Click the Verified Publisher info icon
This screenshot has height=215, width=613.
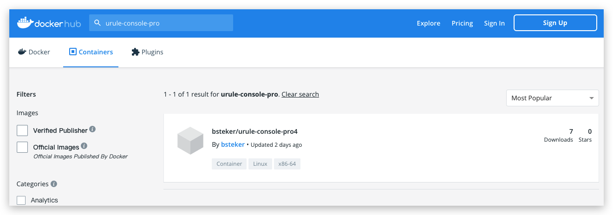pyautogui.click(x=92, y=130)
